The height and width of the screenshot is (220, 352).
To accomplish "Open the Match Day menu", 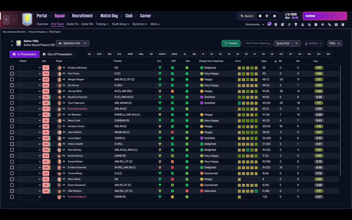I will click(111, 16).
